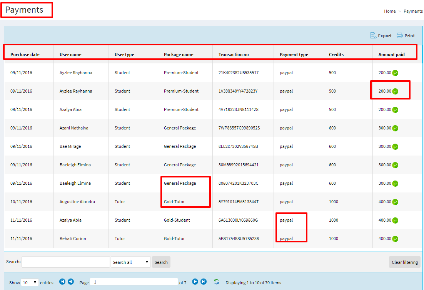Open the Show entries count dropdown
The width and height of the screenshot is (424, 290).
[30, 282]
